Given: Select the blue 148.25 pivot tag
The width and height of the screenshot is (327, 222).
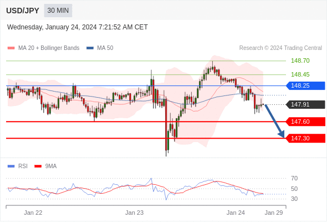Looking at the screenshot, I should point(305,86).
